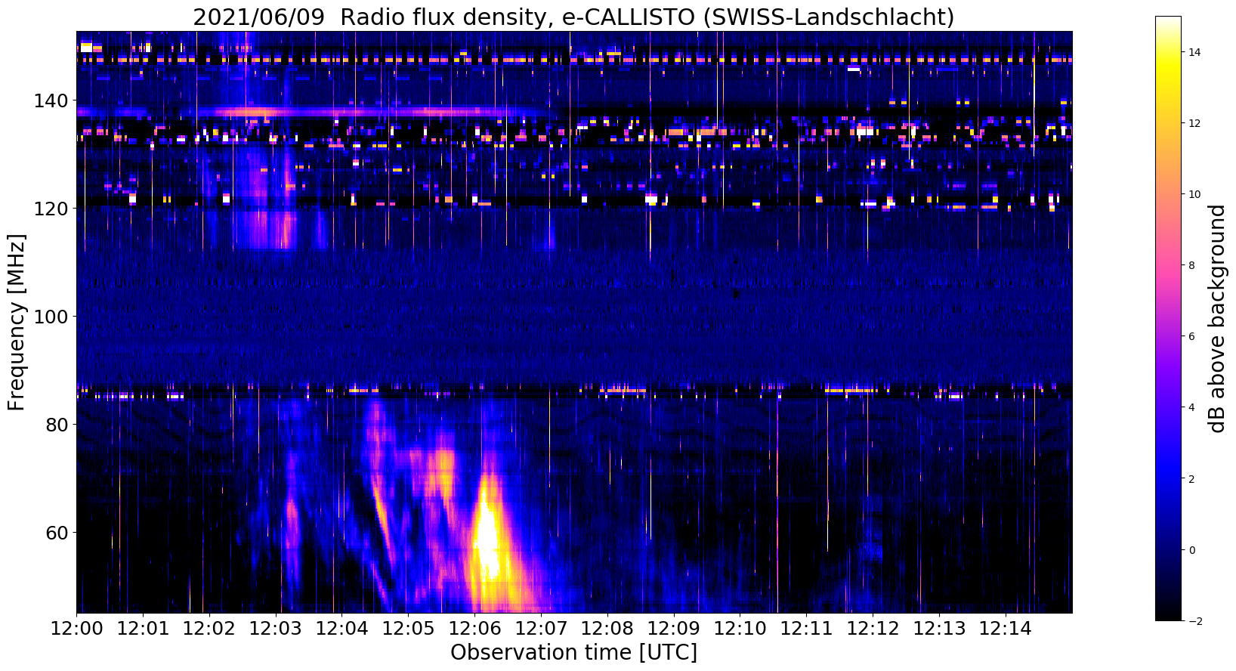The image size is (1236, 671).
Task: Click the 12:11 time tick label
Action: tap(806, 629)
